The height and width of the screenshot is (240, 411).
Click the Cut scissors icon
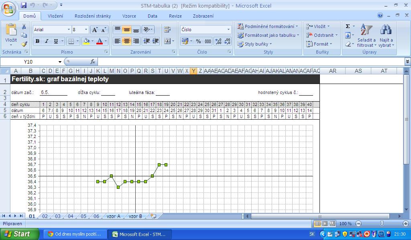pyautogui.click(x=24, y=27)
